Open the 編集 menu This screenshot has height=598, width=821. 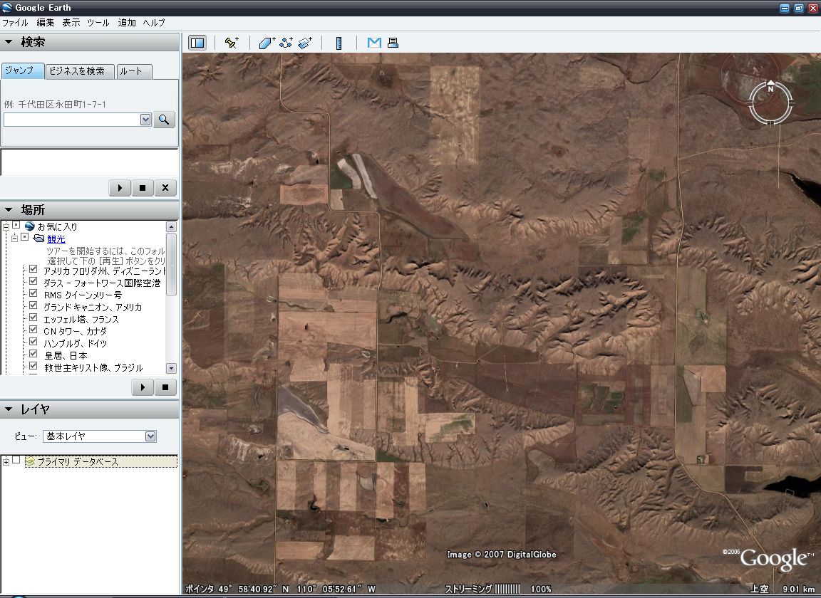coord(46,23)
